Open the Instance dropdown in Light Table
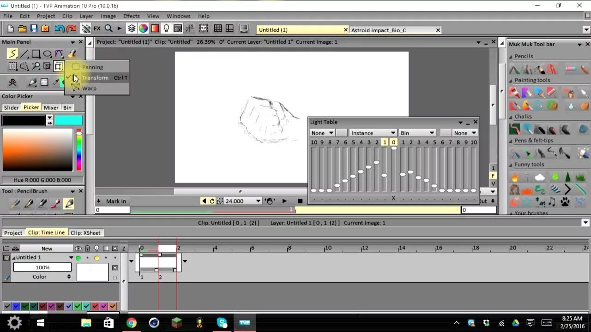Viewport: 591px width, 332px height. (x=373, y=133)
